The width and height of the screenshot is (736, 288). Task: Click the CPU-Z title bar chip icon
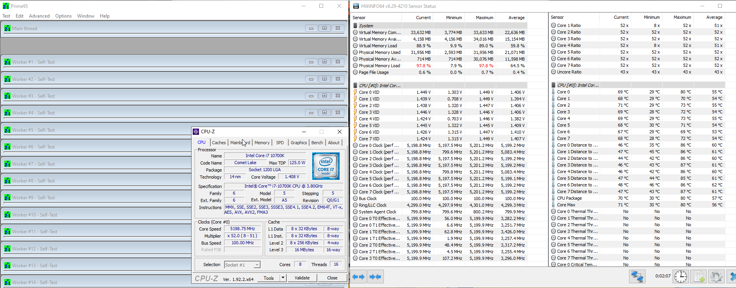[196, 132]
